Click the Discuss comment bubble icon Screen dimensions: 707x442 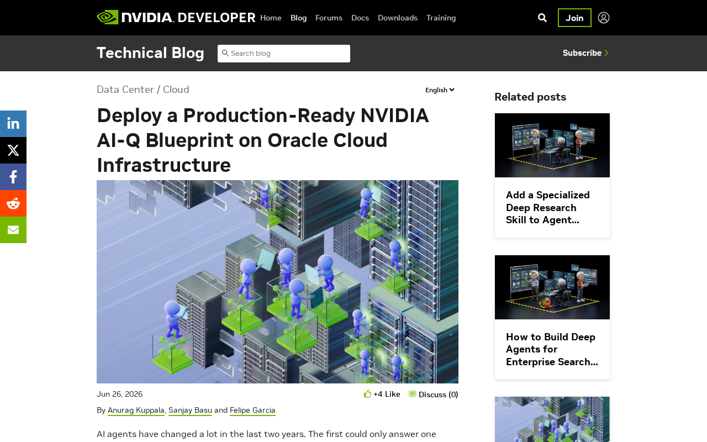point(413,394)
